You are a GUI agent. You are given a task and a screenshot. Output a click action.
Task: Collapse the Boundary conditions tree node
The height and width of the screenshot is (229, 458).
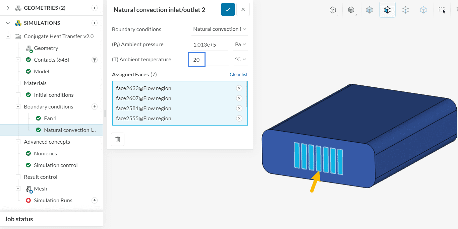click(x=18, y=107)
